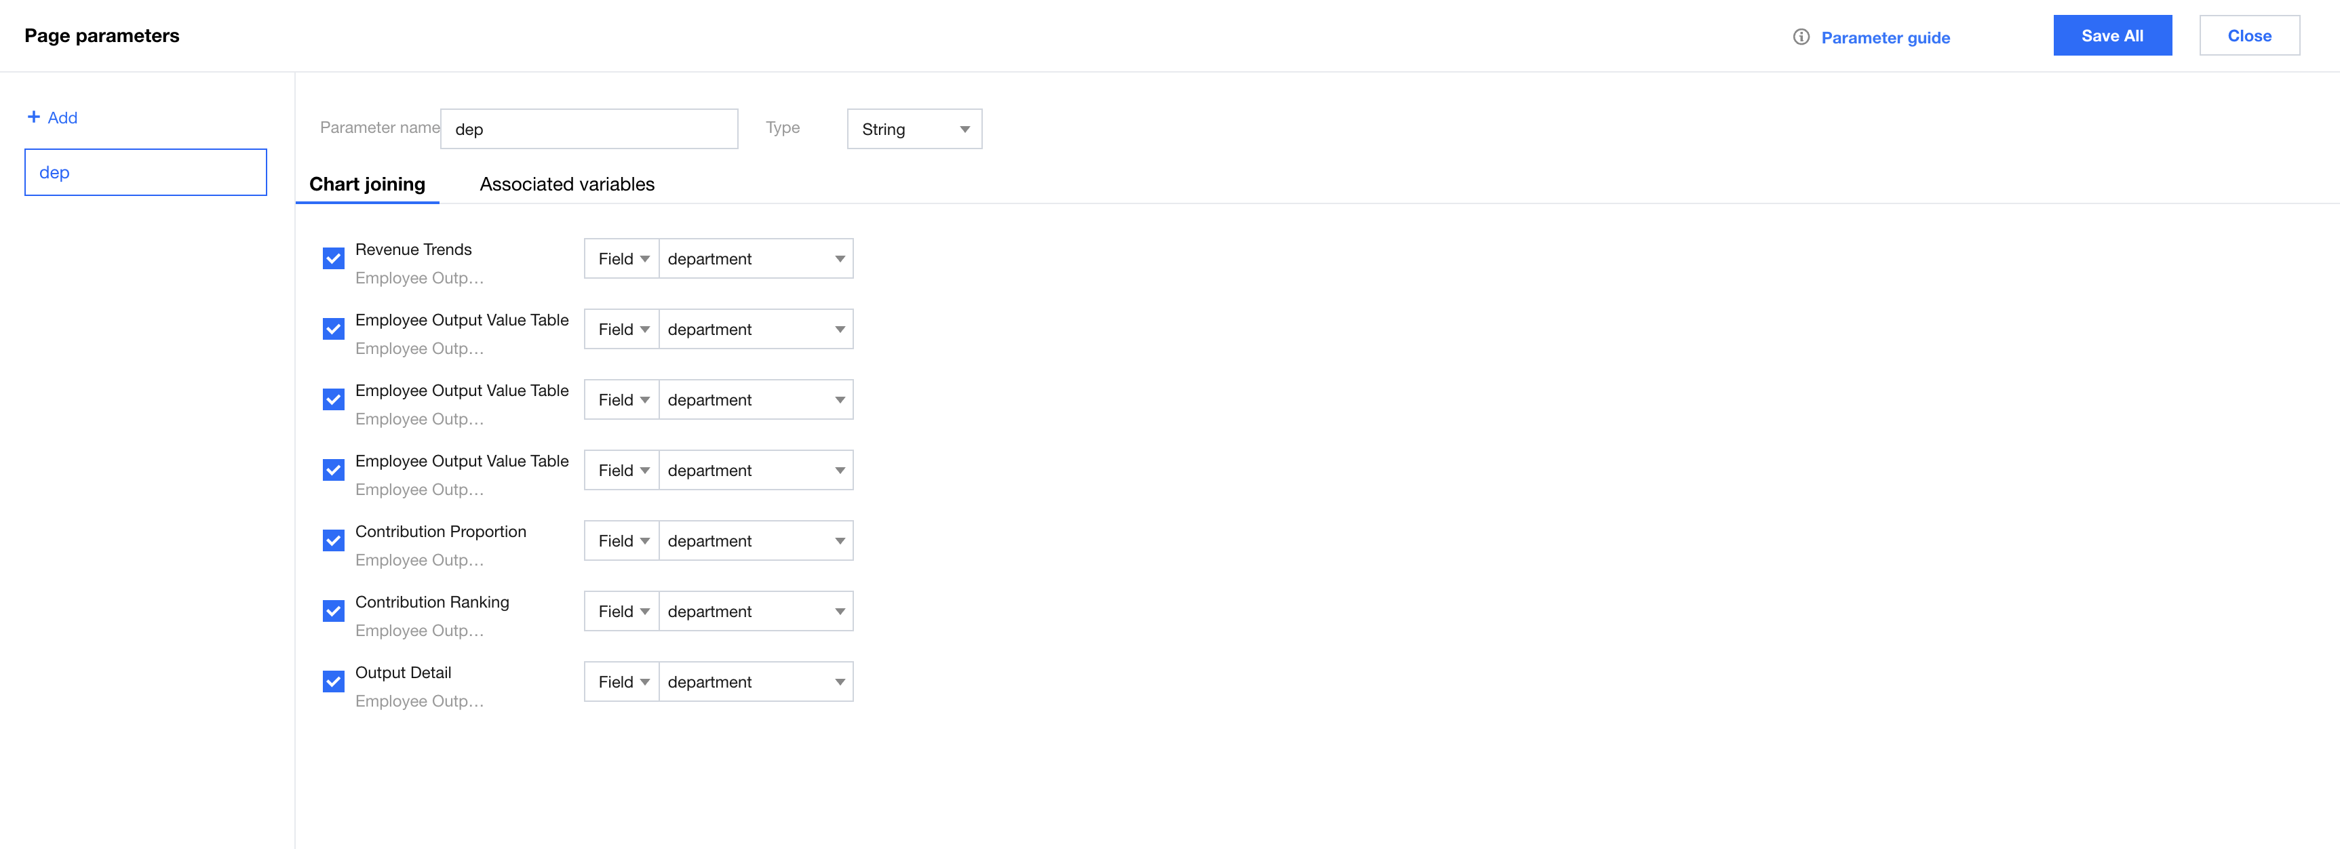Click the Parameter name input field
Image resolution: width=2340 pixels, height=849 pixels.
589,129
